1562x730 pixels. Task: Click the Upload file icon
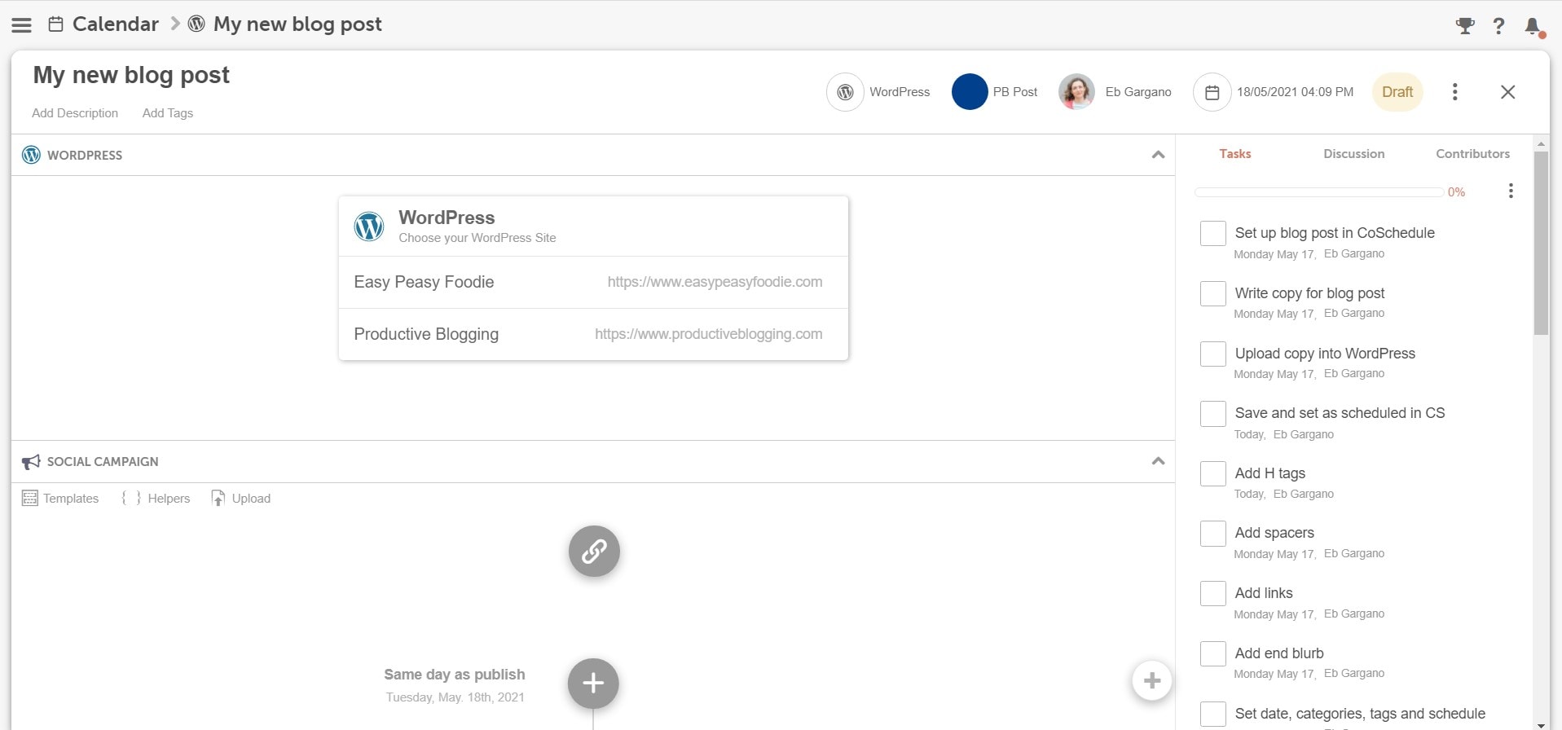[x=218, y=498]
